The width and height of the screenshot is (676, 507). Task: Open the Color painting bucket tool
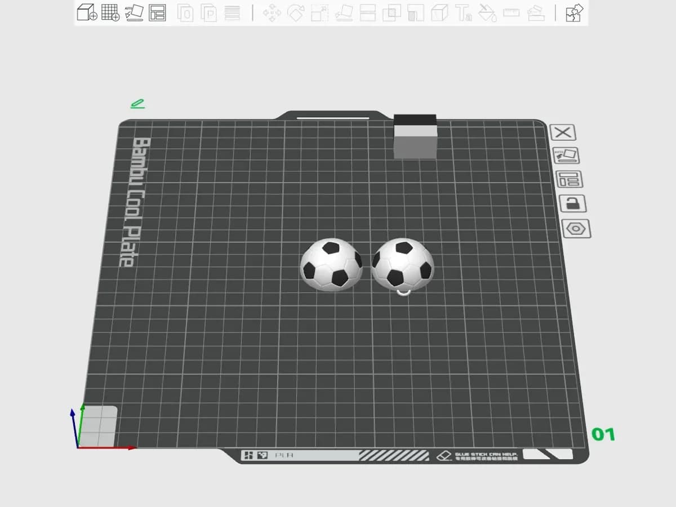click(x=487, y=12)
